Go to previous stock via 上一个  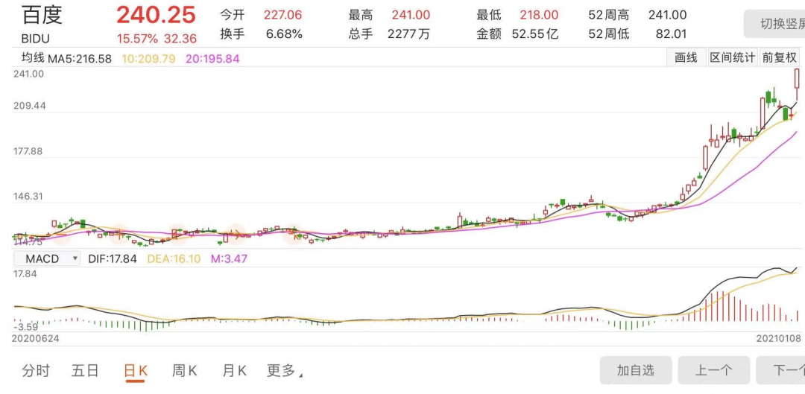click(713, 370)
